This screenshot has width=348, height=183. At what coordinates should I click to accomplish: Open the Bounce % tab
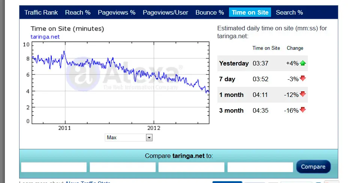209,12
